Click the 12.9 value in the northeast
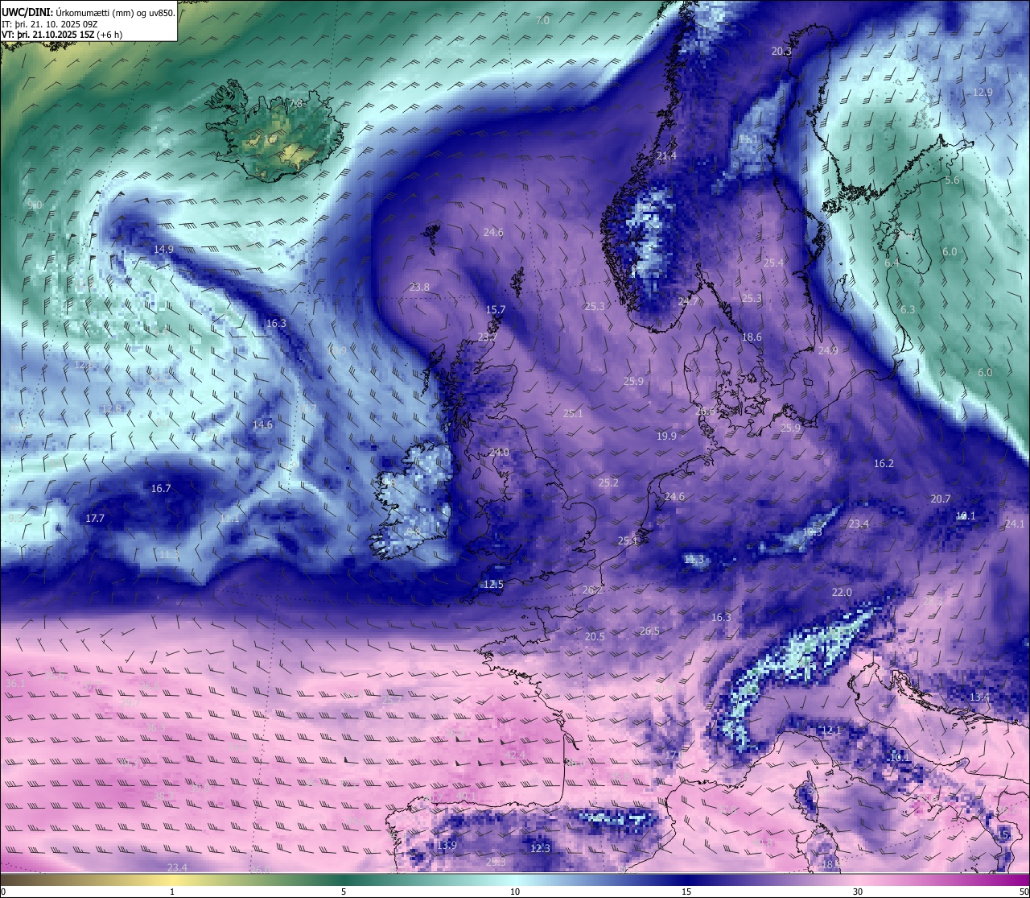The height and width of the screenshot is (898, 1030). point(983,93)
